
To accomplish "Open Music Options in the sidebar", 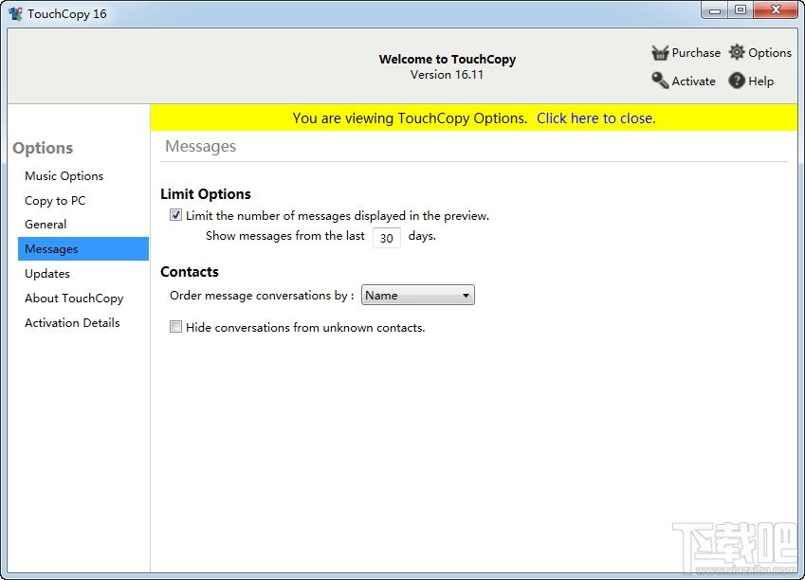I will 64,176.
